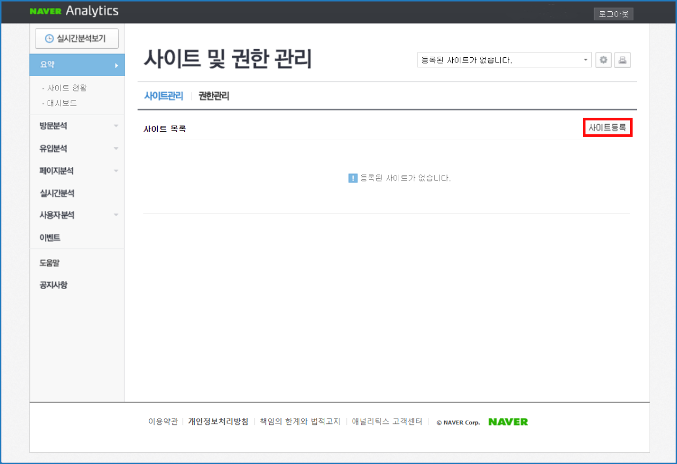677x464 pixels.
Task: Select 실시간분석 in the sidebar
Action: [x=57, y=193]
